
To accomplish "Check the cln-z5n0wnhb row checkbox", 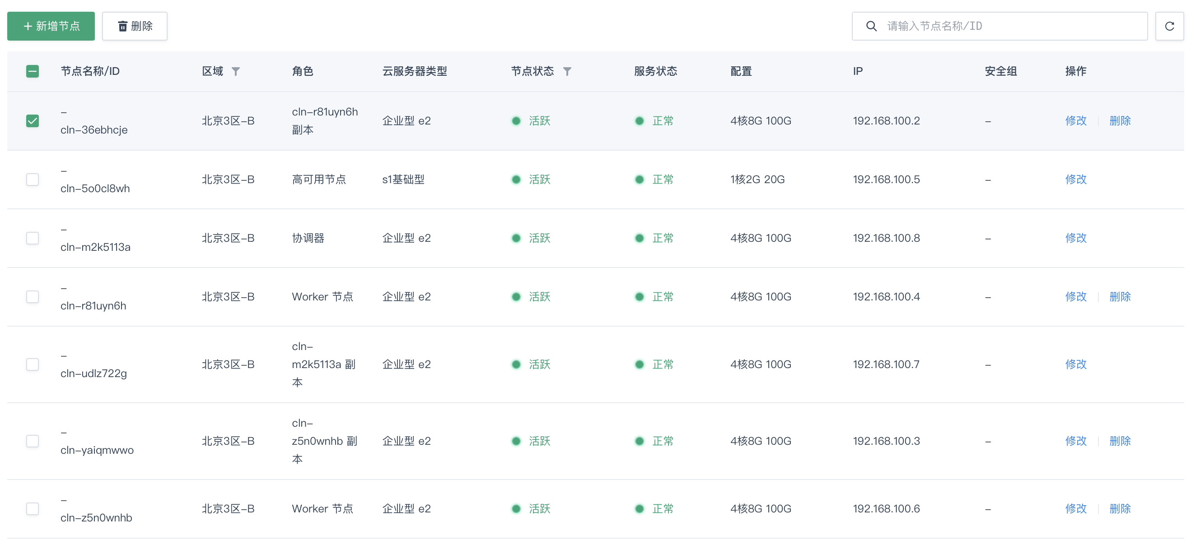I will point(33,509).
